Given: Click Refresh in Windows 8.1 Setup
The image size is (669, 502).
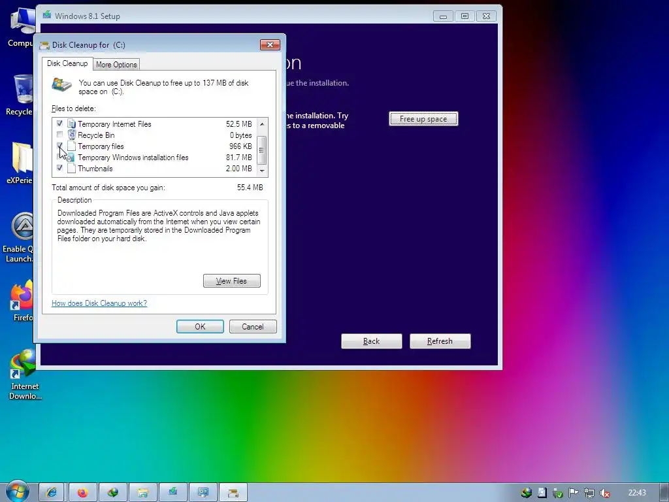Looking at the screenshot, I should 440,341.
